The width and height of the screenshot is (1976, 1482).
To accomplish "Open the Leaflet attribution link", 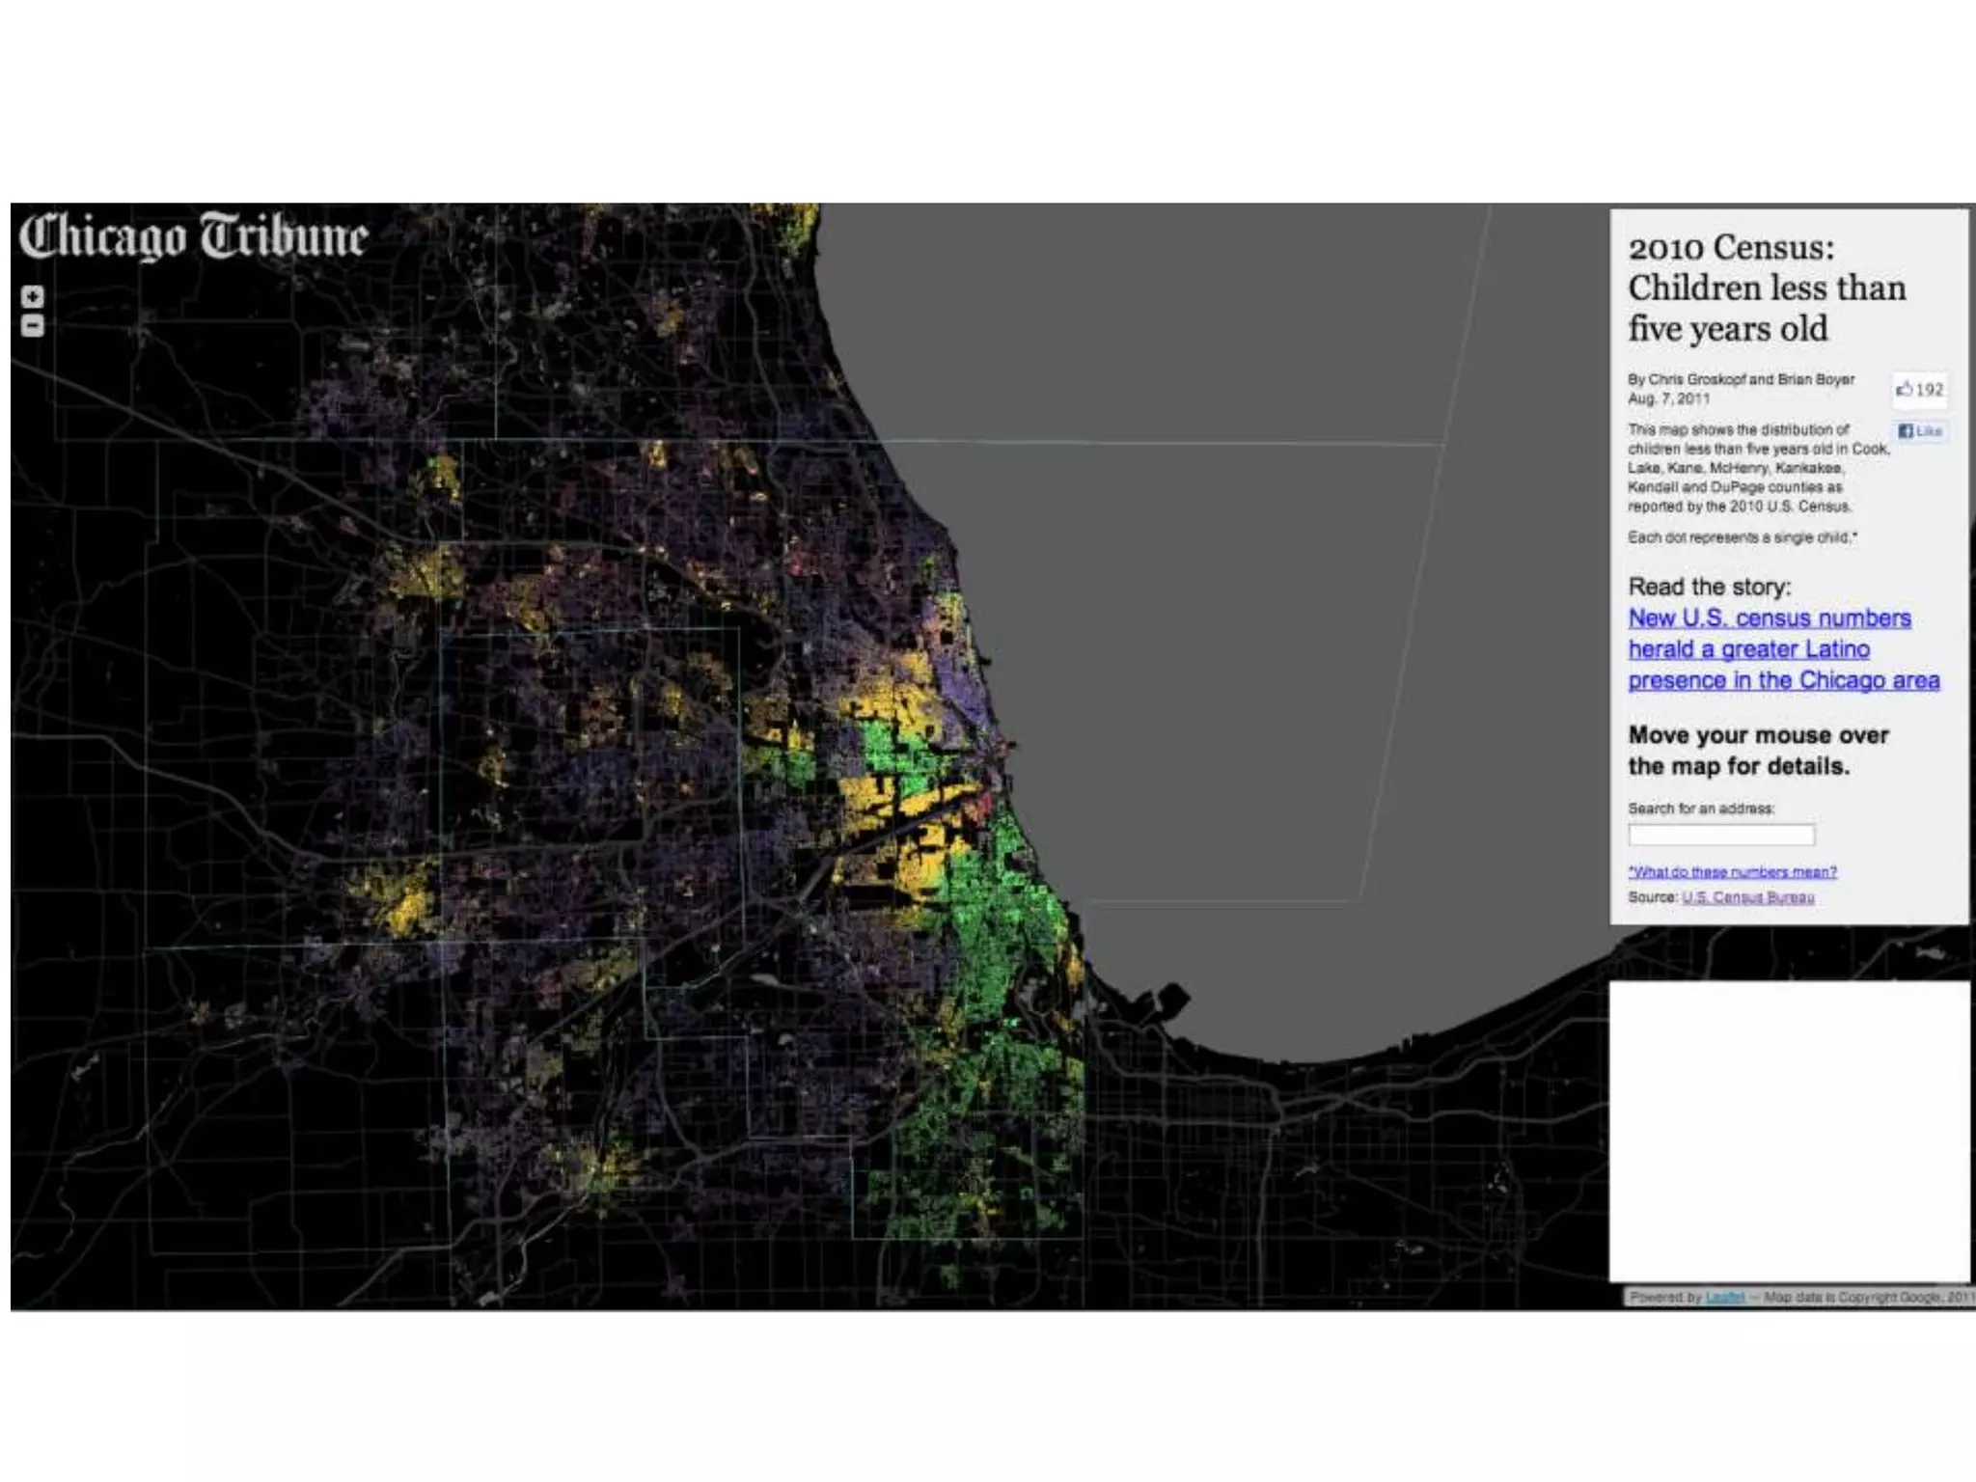I will [x=1724, y=1298].
